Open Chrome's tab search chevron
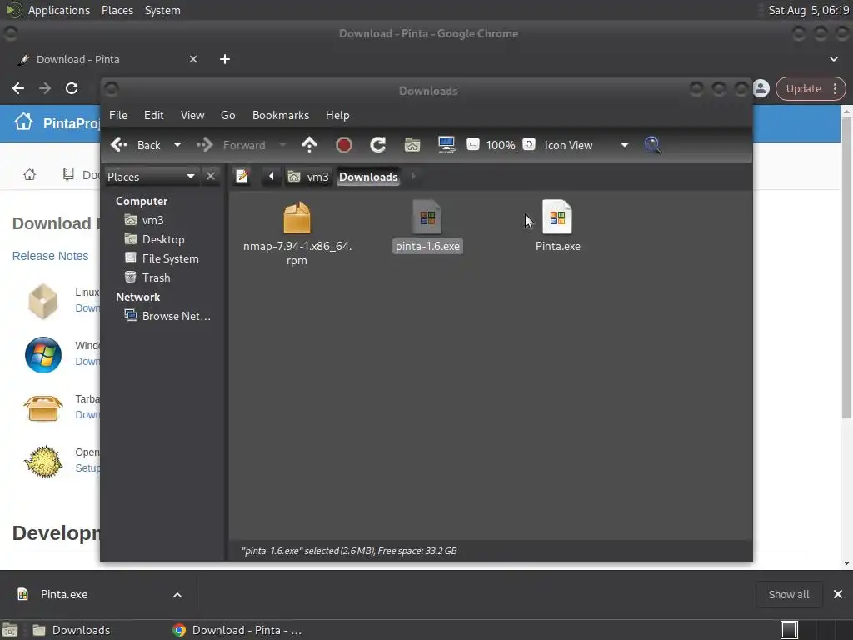 click(834, 59)
